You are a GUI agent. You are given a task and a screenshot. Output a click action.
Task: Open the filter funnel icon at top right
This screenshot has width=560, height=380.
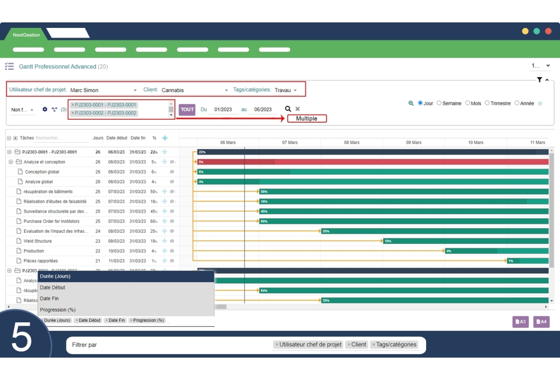[539, 79]
